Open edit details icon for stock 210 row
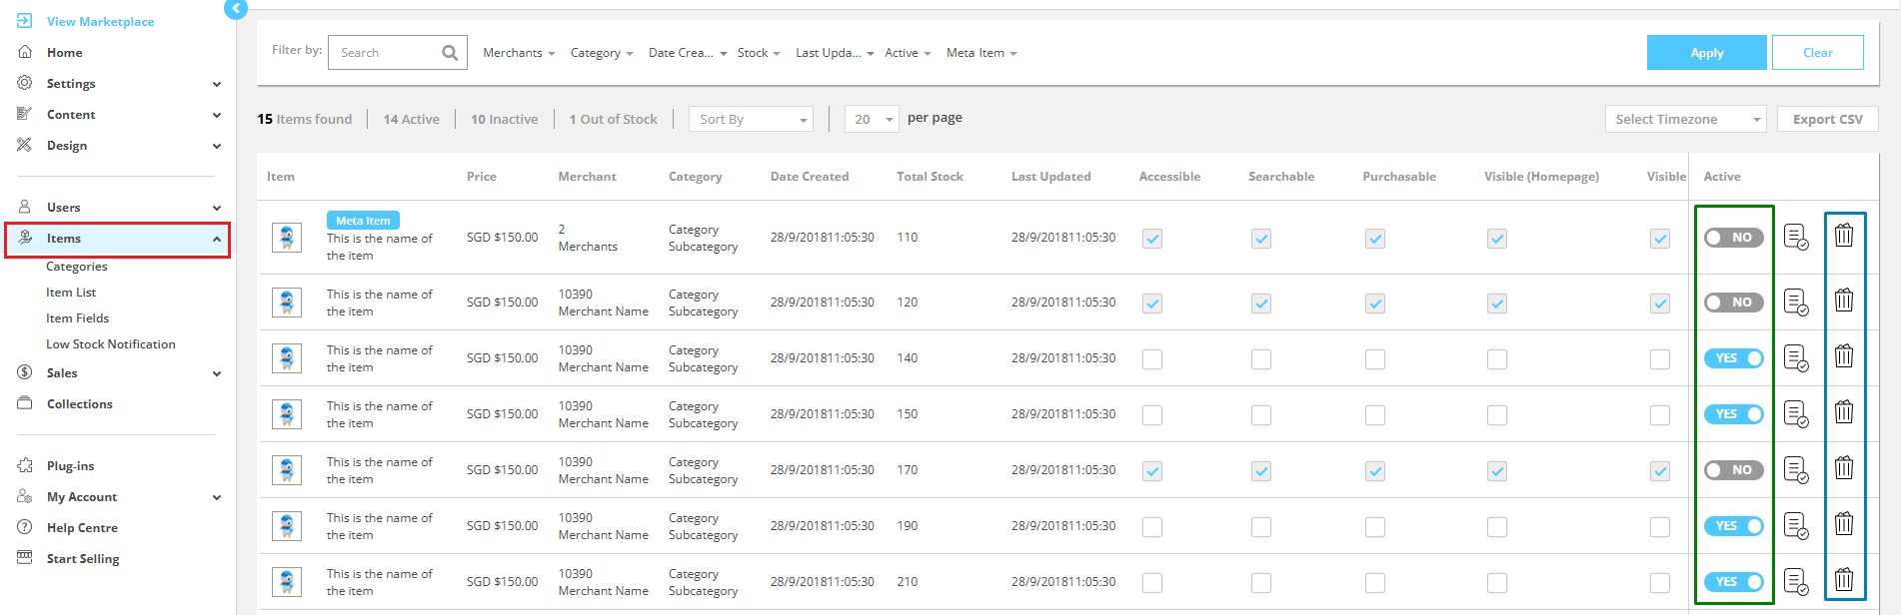 1796,581
